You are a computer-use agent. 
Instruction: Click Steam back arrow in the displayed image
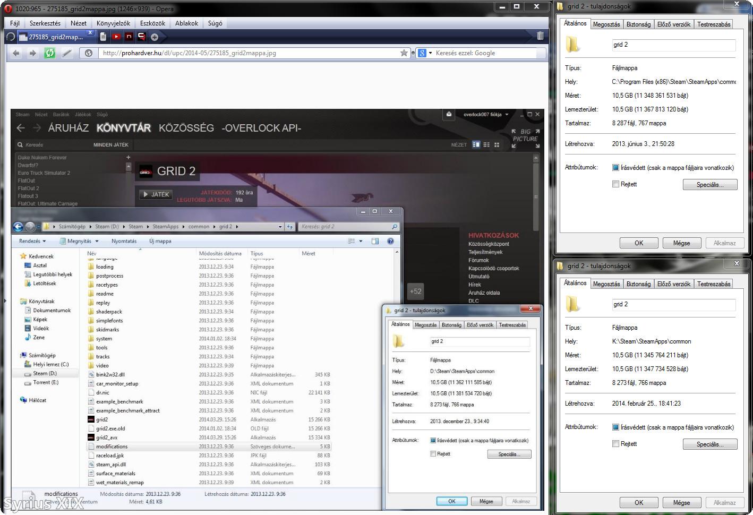click(21, 128)
